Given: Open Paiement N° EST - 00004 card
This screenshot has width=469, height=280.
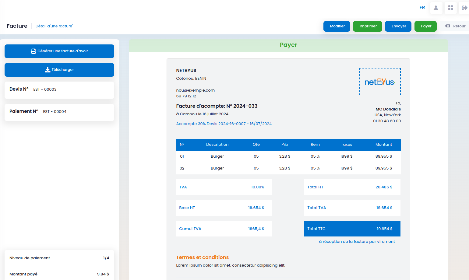Looking at the screenshot, I should [59, 112].
